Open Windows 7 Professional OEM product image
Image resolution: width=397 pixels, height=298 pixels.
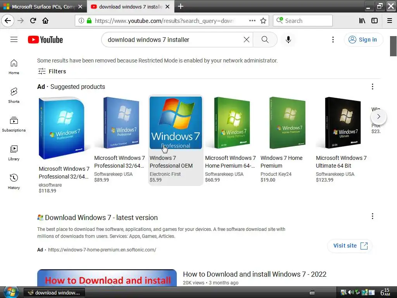[176, 123]
